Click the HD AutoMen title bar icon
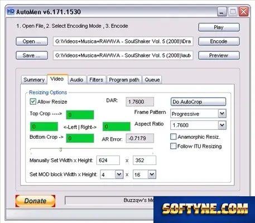Screen dimensions: 255x223 click(11, 12)
